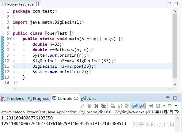Click 'System.out.println(r2);' on line 12
Image resolution: width=182 pixels, height=132 pixels.
[60, 72]
